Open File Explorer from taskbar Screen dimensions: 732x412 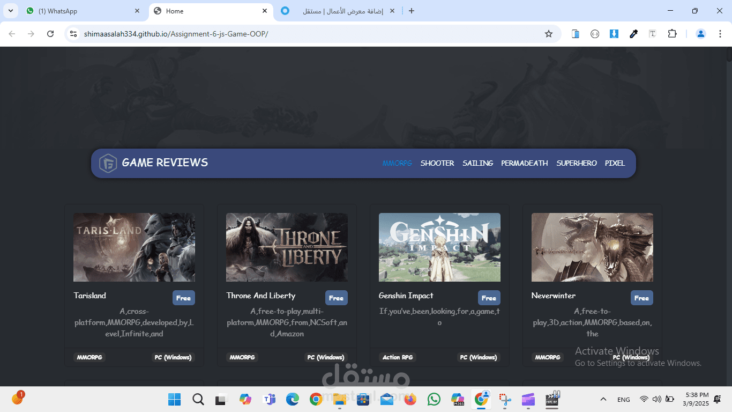340,399
